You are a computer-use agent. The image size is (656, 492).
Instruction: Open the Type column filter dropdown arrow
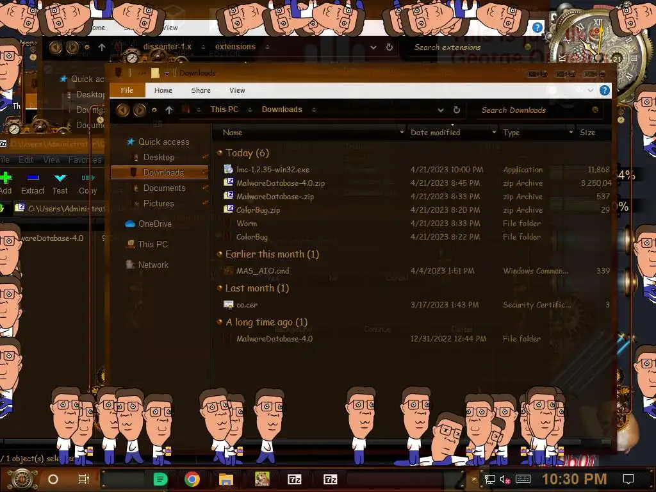pyautogui.click(x=571, y=133)
